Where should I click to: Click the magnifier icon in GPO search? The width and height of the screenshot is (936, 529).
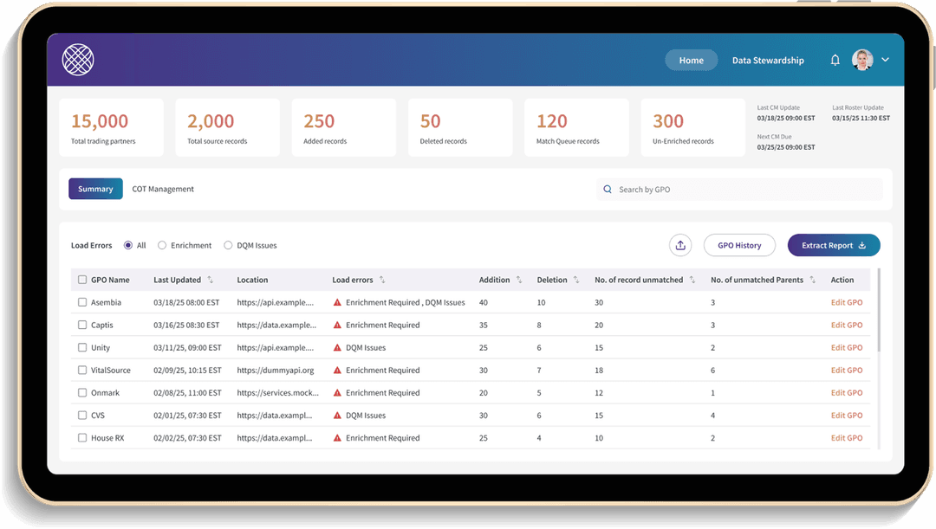click(607, 190)
